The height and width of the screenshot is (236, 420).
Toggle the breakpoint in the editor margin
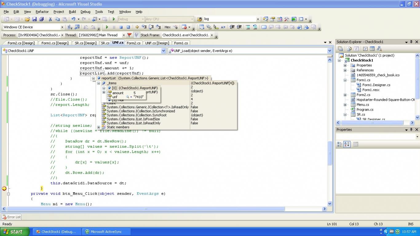(4, 188)
